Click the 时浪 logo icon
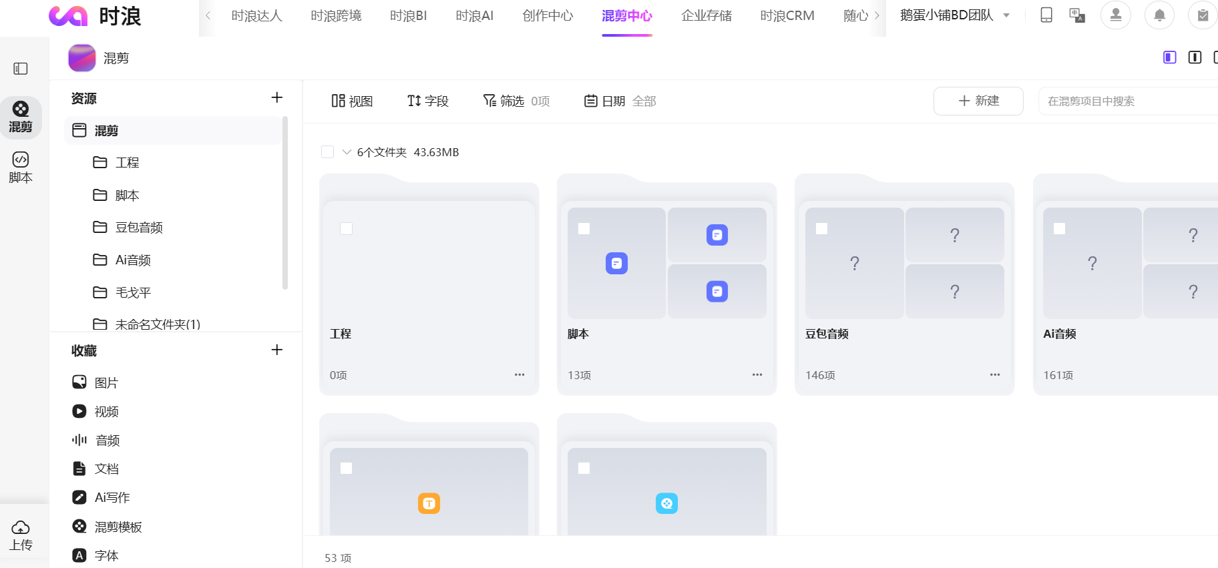Screen dimensions: 1218x568 coord(68,16)
